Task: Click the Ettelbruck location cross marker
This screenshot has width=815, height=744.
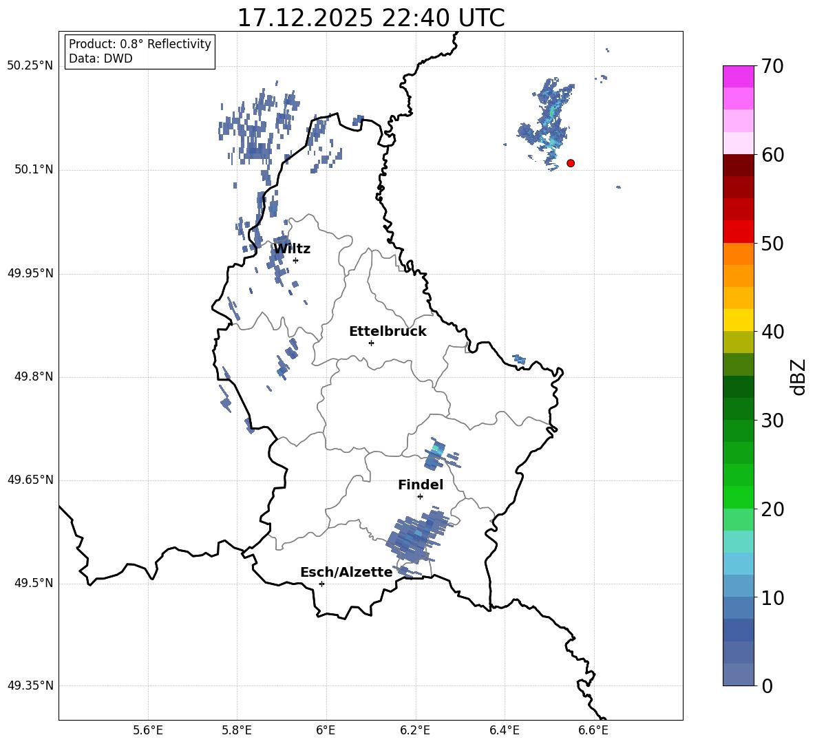Action: pos(371,343)
